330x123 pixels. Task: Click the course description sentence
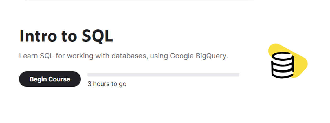124,56
